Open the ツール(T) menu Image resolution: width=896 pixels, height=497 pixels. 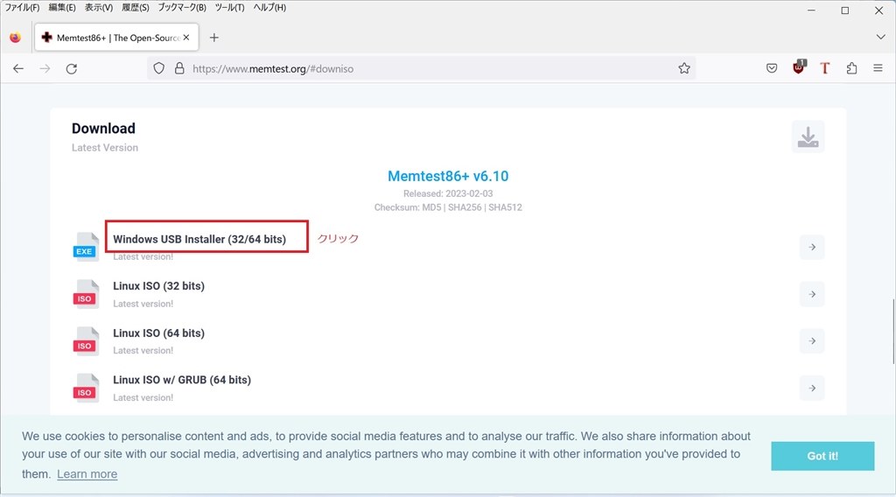pyautogui.click(x=229, y=7)
